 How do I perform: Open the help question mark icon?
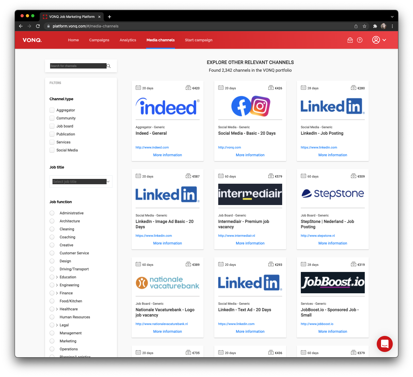tap(360, 40)
